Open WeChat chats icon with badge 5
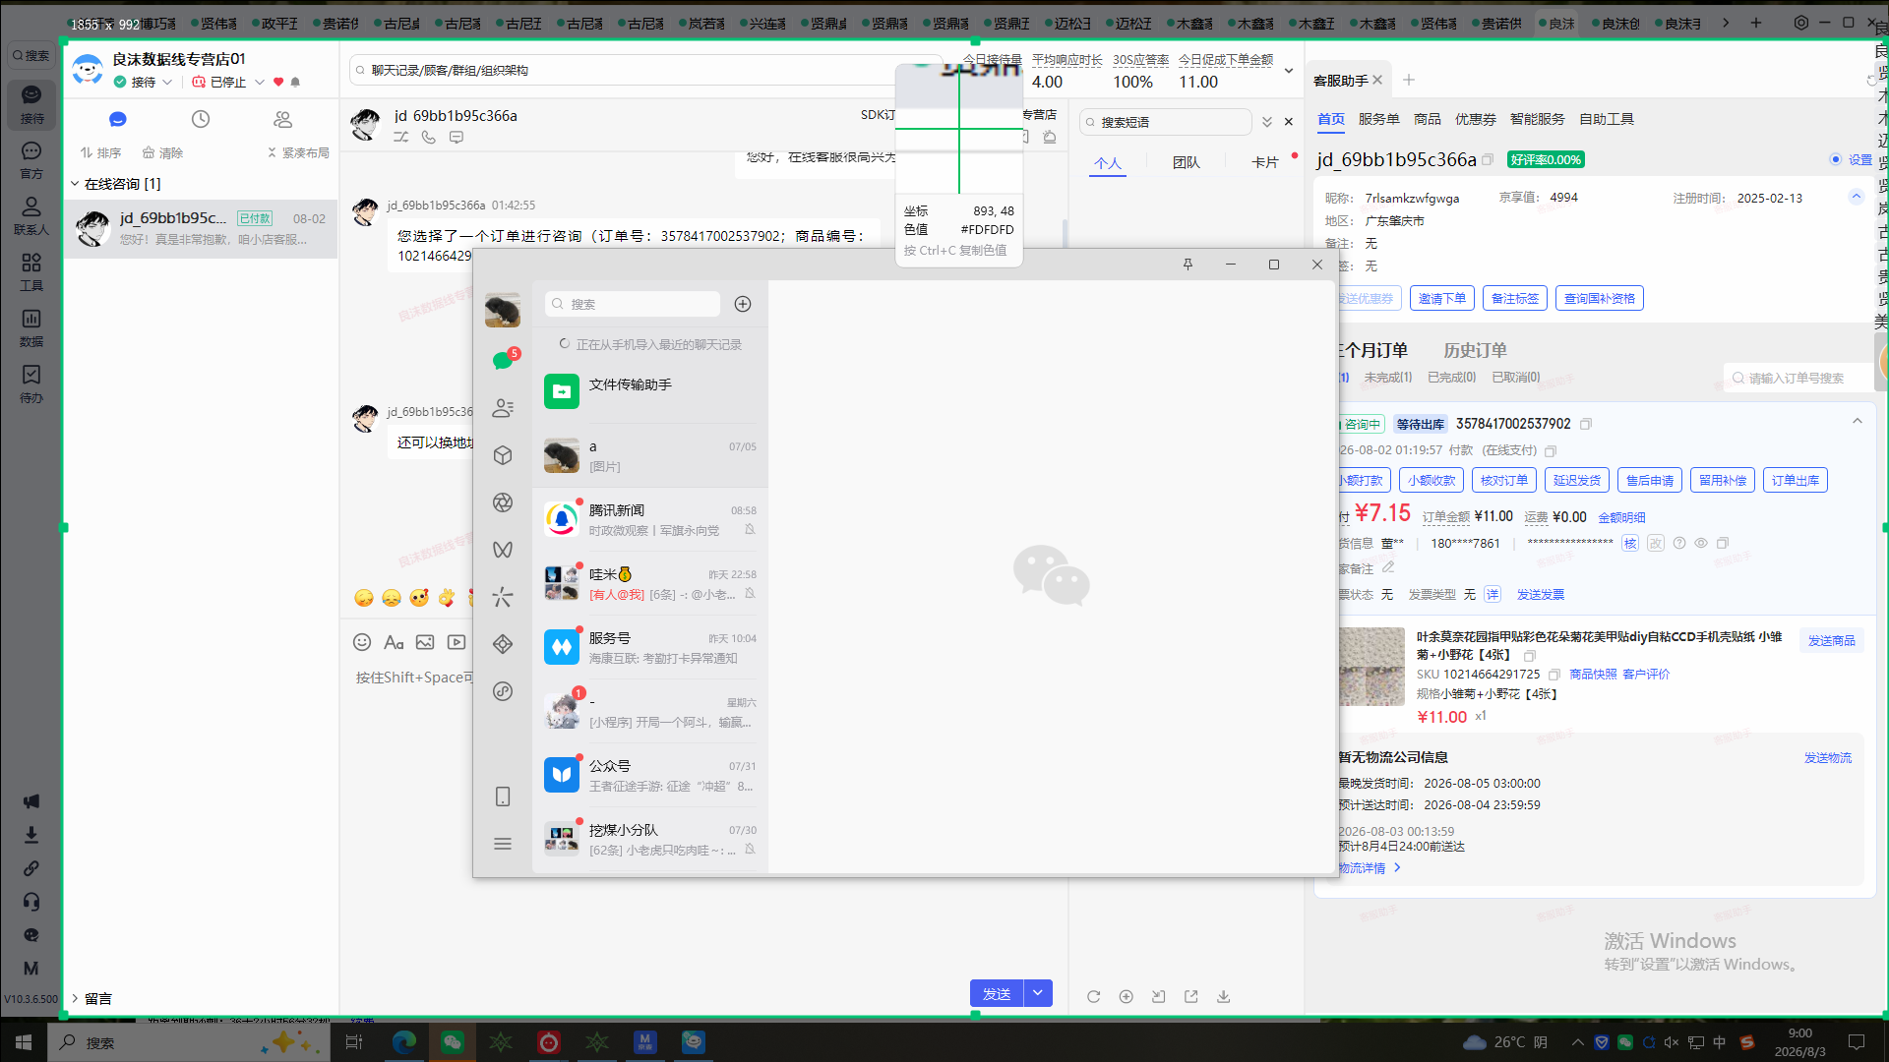This screenshot has width=1889, height=1062. tap(504, 360)
